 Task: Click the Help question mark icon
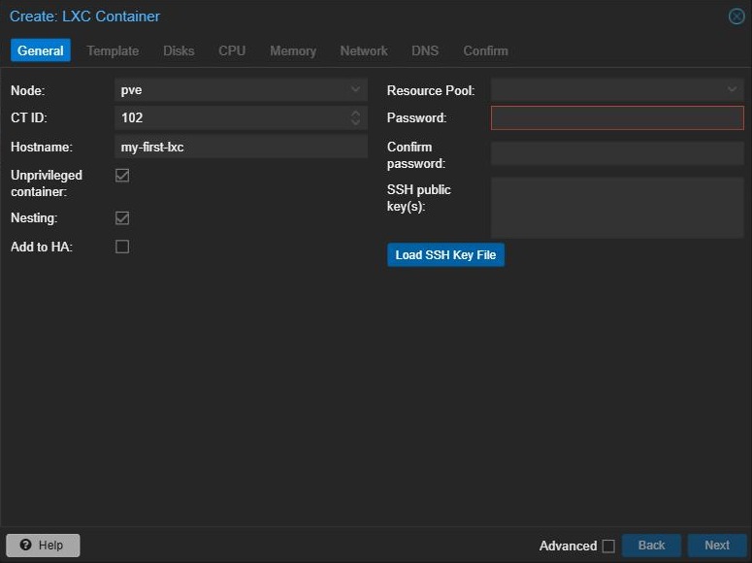click(x=25, y=545)
